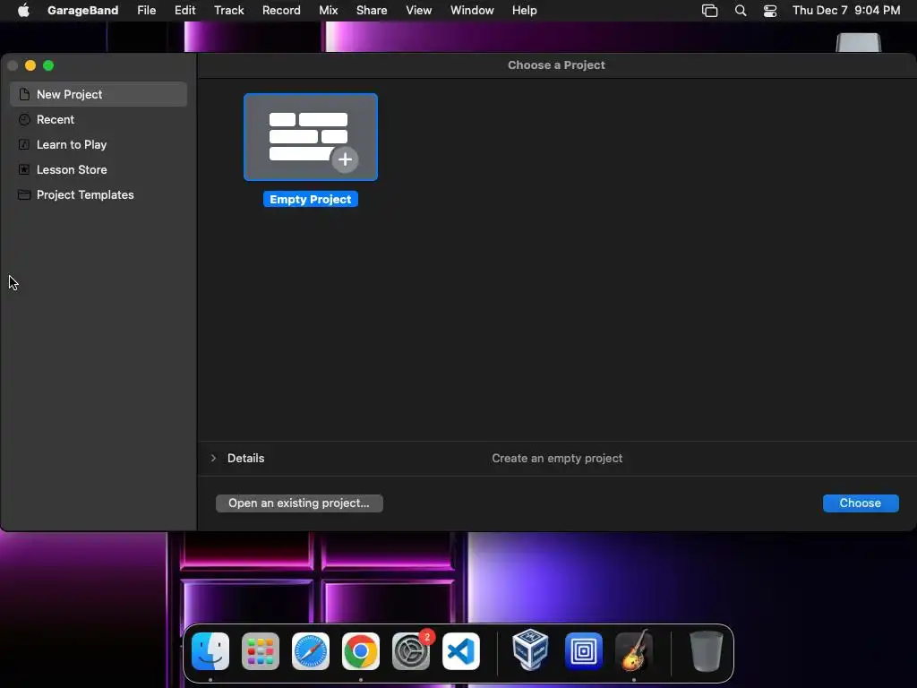Image resolution: width=917 pixels, height=688 pixels.
Task: Open the Record menu
Action: tap(281, 11)
